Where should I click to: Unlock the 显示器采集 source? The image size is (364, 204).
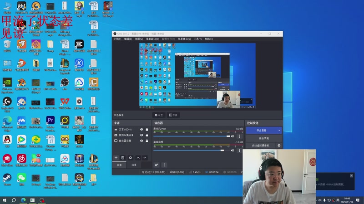[147, 141]
